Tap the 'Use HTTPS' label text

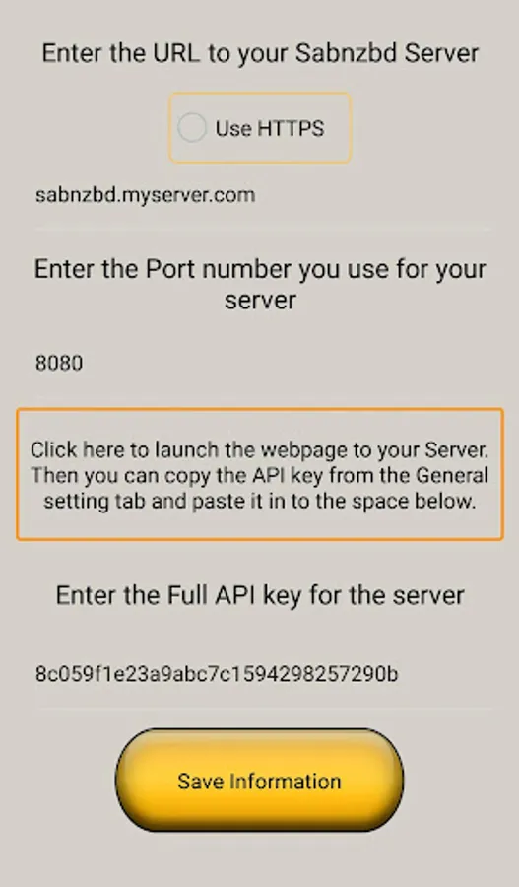coord(270,128)
